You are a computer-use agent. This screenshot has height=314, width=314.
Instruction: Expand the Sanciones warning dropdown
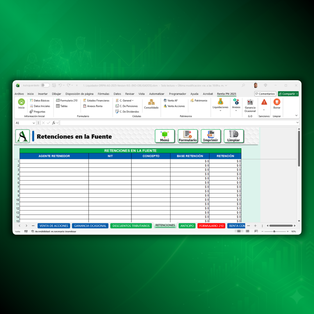point(264,110)
